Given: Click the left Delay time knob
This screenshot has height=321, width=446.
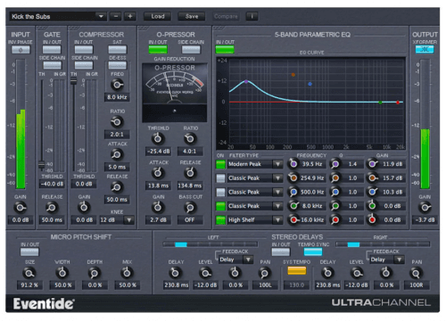Looking at the screenshot, I should coord(176,273).
